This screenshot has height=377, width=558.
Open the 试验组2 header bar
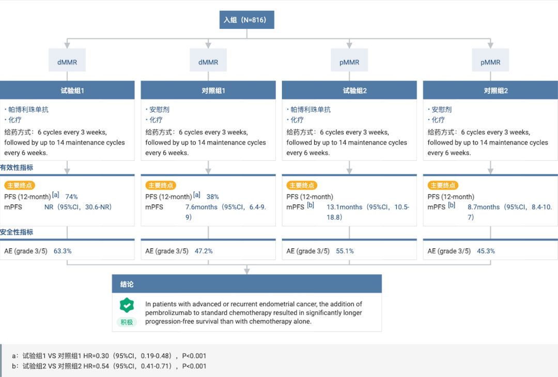coord(349,90)
